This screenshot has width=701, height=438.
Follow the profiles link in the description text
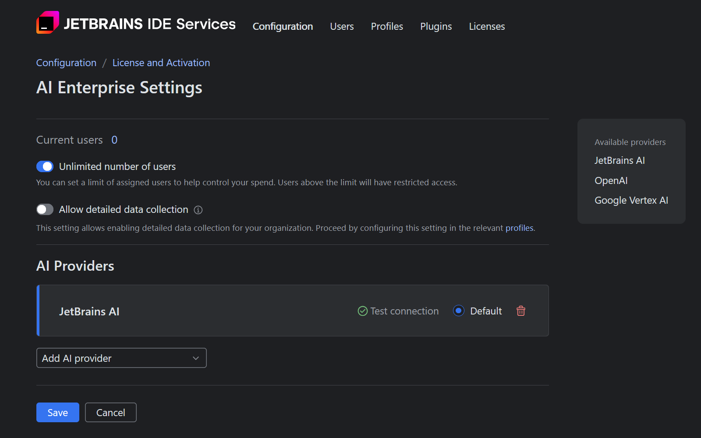point(520,228)
